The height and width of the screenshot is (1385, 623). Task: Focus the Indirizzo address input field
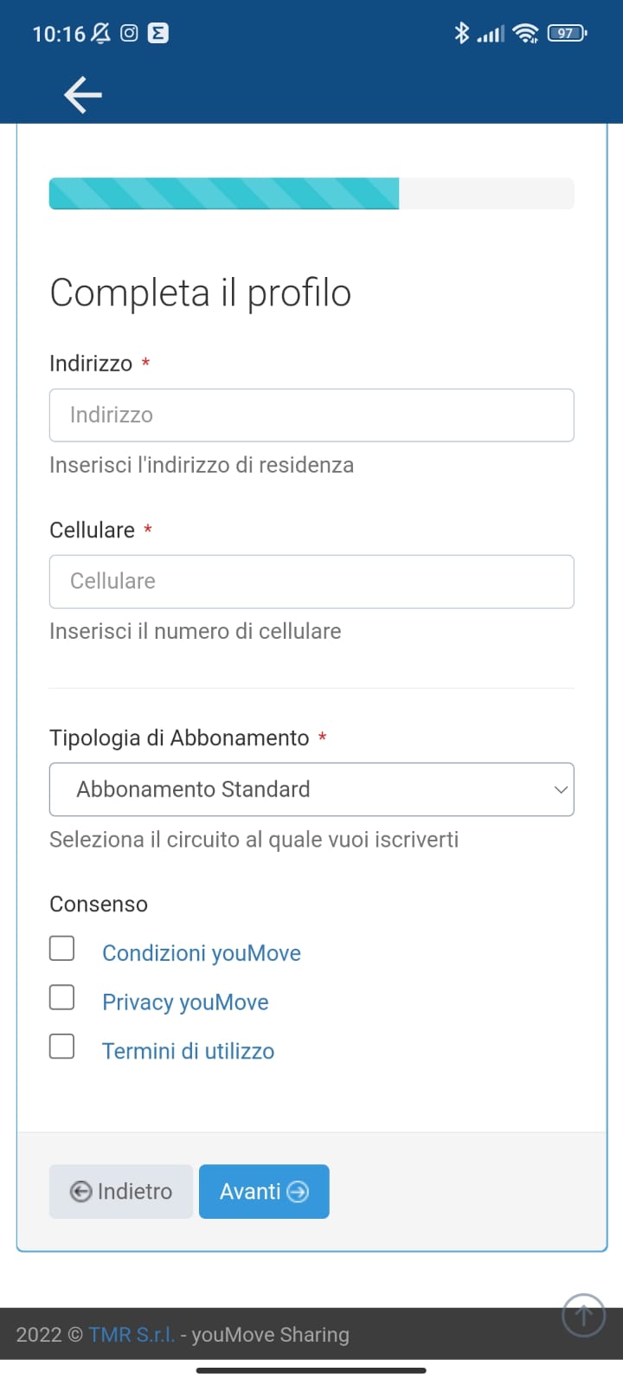click(311, 415)
